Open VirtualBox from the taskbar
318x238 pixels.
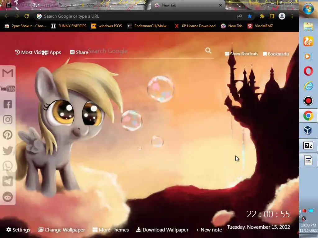pyautogui.click(x=308, y=130)
